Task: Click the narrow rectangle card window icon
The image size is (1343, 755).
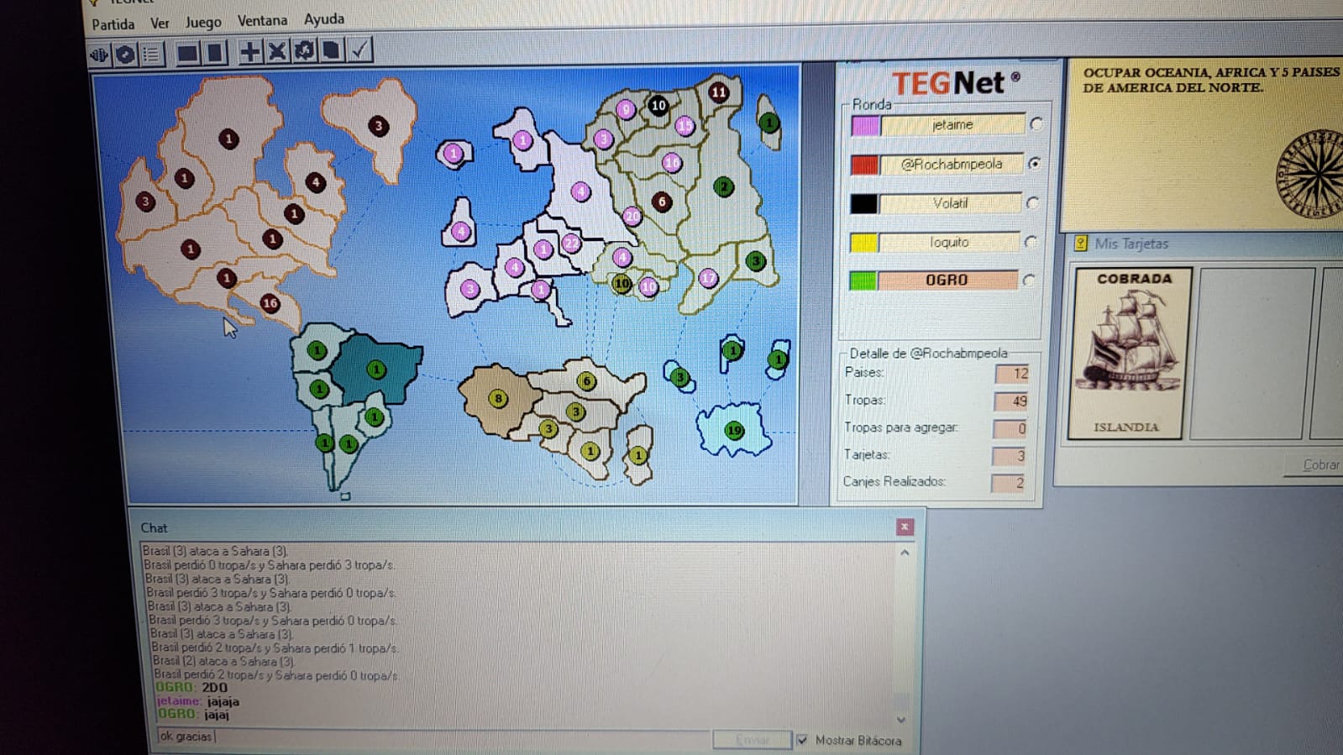Action: tap(215, 53)
